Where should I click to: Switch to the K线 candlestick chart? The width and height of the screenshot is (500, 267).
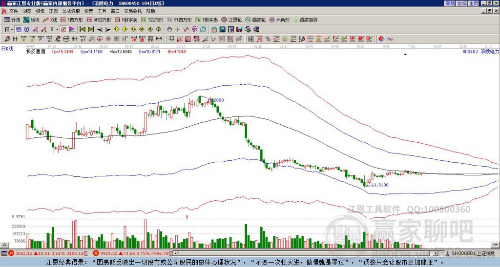click(50, 19)
